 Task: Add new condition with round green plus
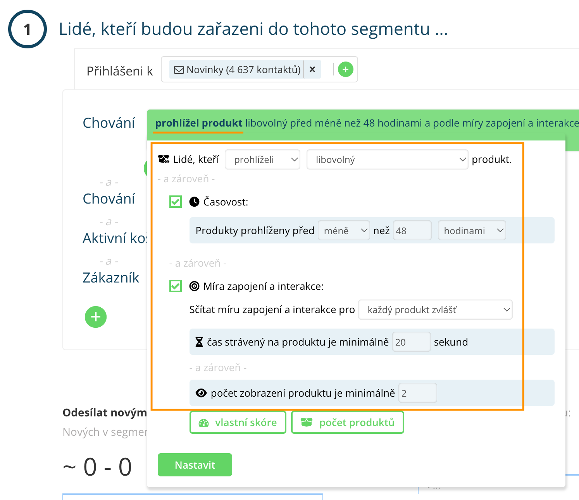[x=96, y=317]
